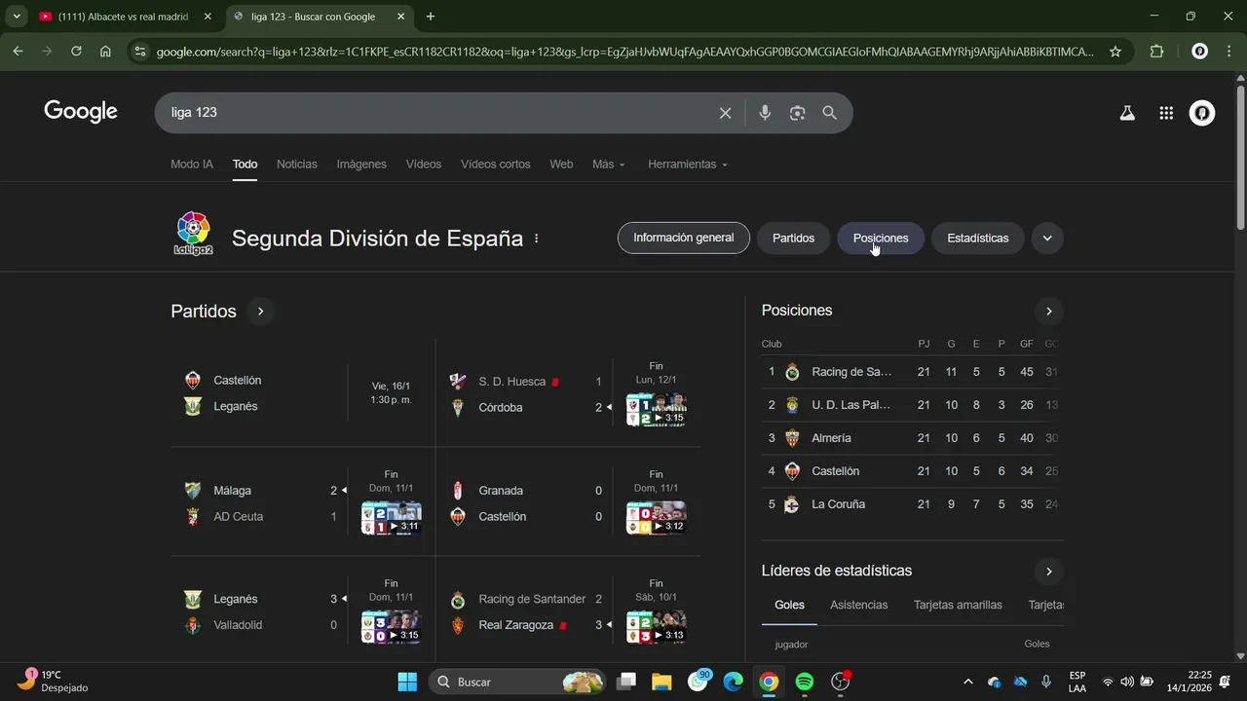Select the Goles leaders tab

[789, 606]
